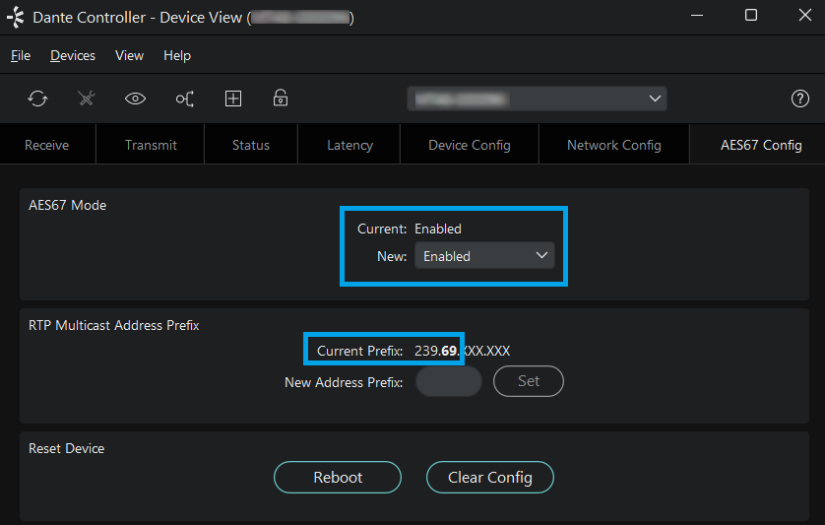
Task: Switch to the Device Config tab
Action: 470,145
